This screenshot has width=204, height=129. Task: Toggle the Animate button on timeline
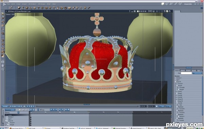tap(5, 106)
